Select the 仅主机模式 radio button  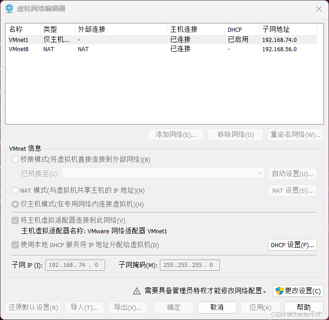click(x=15, y=204)
